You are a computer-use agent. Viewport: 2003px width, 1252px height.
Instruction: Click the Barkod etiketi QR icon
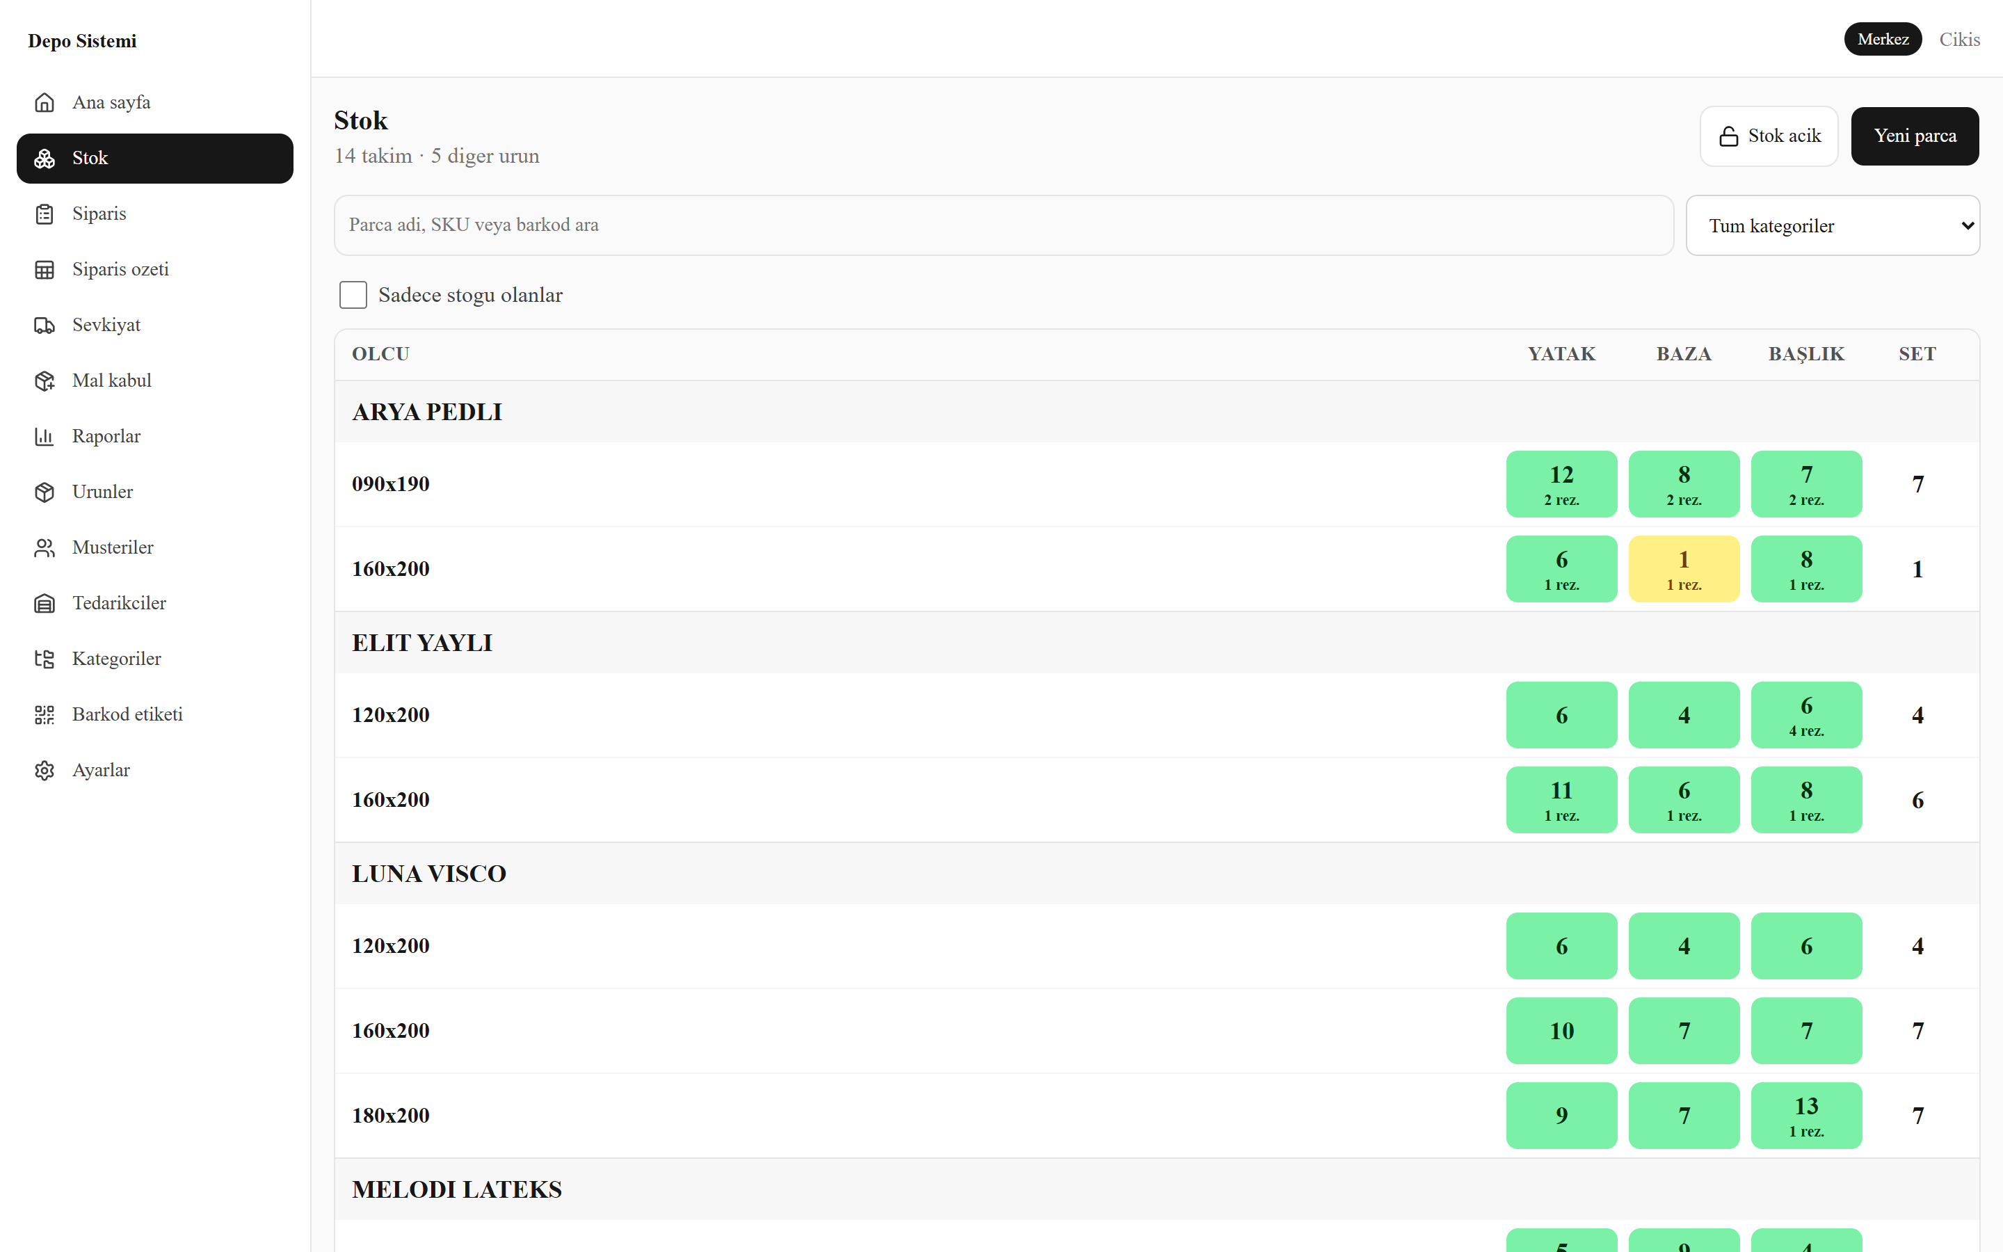(45, 714)
